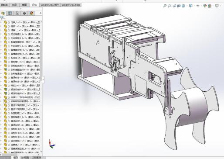Click the Display Style cube icon
The height and width of the screenshot is (159, 224).
(x=190, y=6)
